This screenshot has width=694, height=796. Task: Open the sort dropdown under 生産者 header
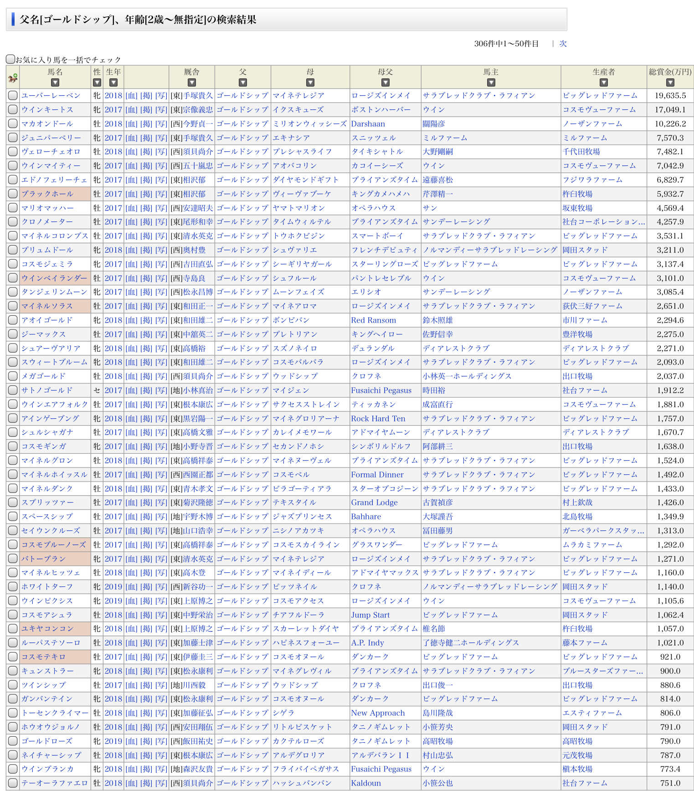(x=604, y=82)
